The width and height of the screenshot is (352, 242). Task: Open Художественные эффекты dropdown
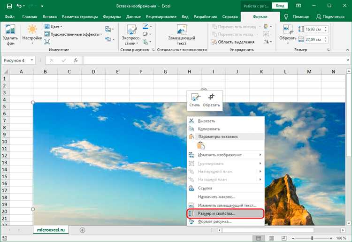tap(73, 34)
